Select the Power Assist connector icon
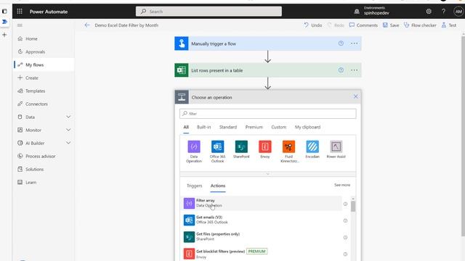The height and width of the screenshot is (261, 465). 336,146
